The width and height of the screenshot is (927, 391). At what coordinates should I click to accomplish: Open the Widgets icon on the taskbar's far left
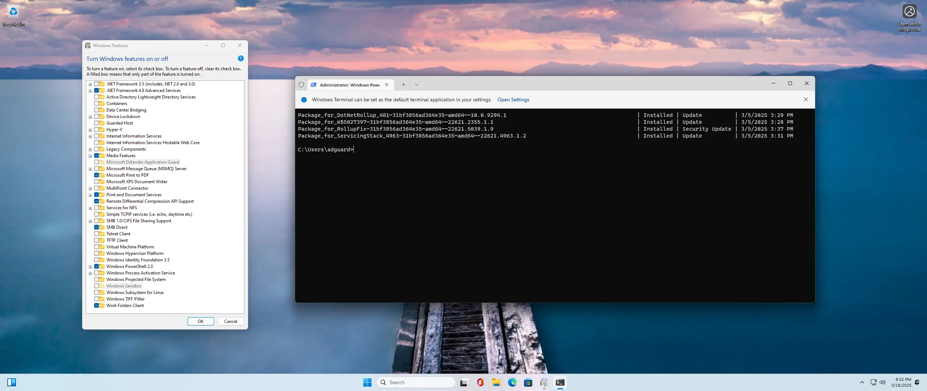(12, 382)
